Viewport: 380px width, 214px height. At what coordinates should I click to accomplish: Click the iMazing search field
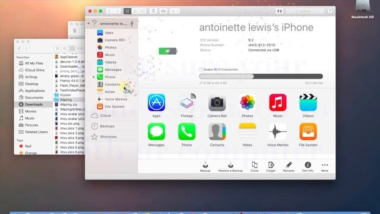(x=305, y=11)
